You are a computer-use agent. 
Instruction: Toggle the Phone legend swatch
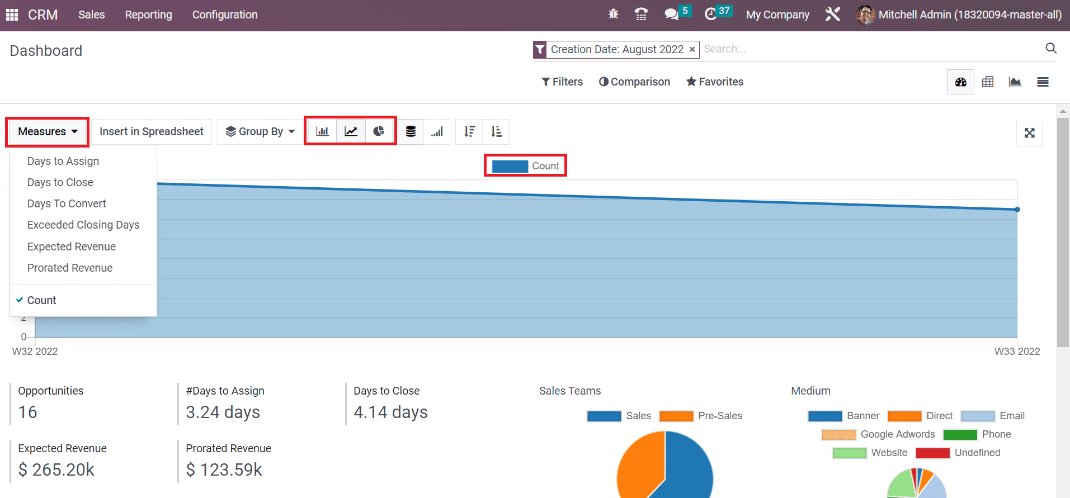[960, 434]
